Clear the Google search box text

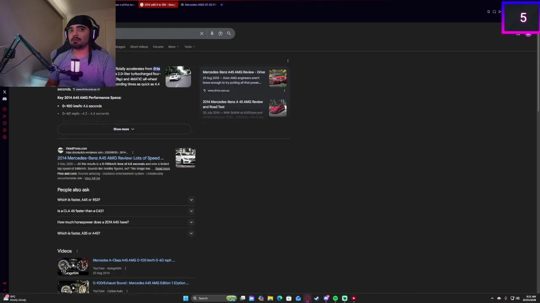tap(202, 33)
